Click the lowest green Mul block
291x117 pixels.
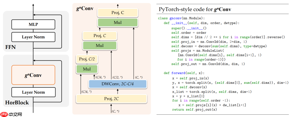coord(87,69)
